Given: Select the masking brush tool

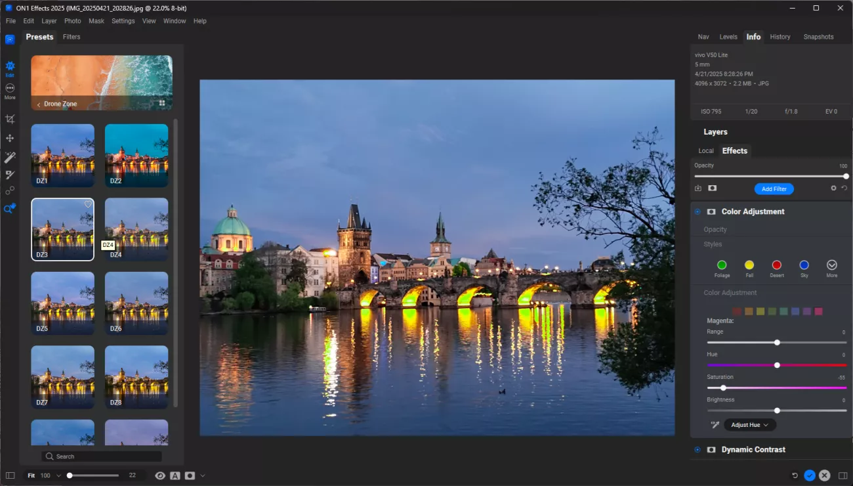Looking at the screenshot, I should pyautogui.click(x=10, y=175).
